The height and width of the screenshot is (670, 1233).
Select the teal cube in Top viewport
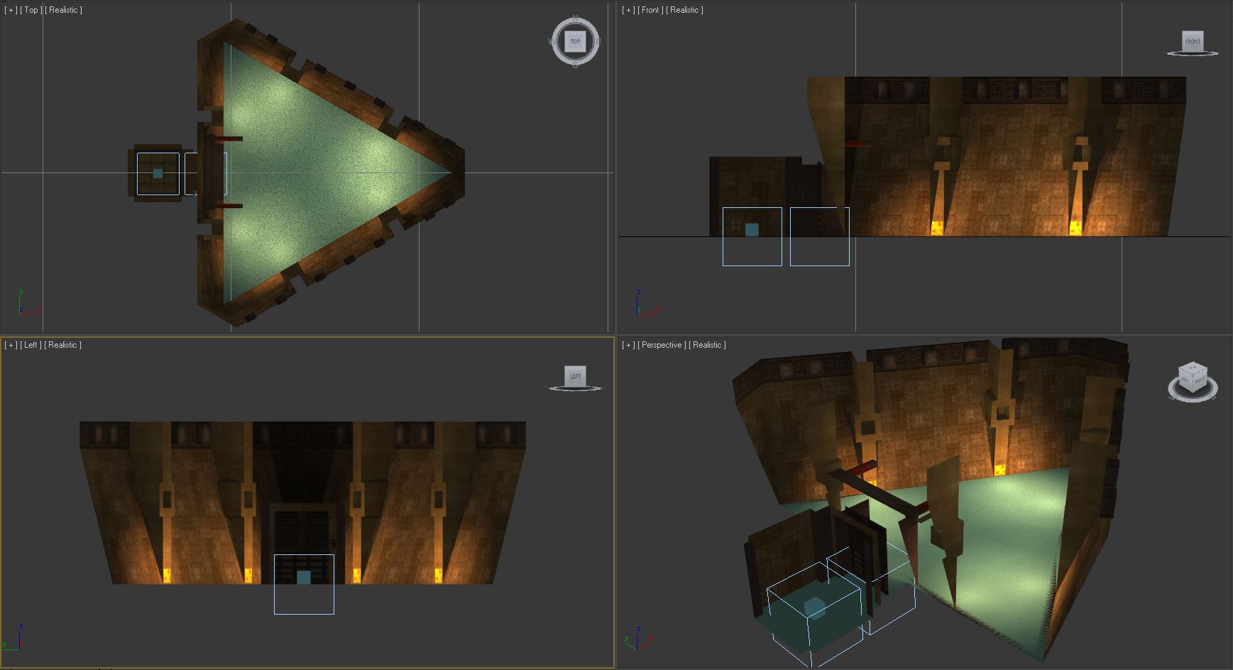[158, 173]
